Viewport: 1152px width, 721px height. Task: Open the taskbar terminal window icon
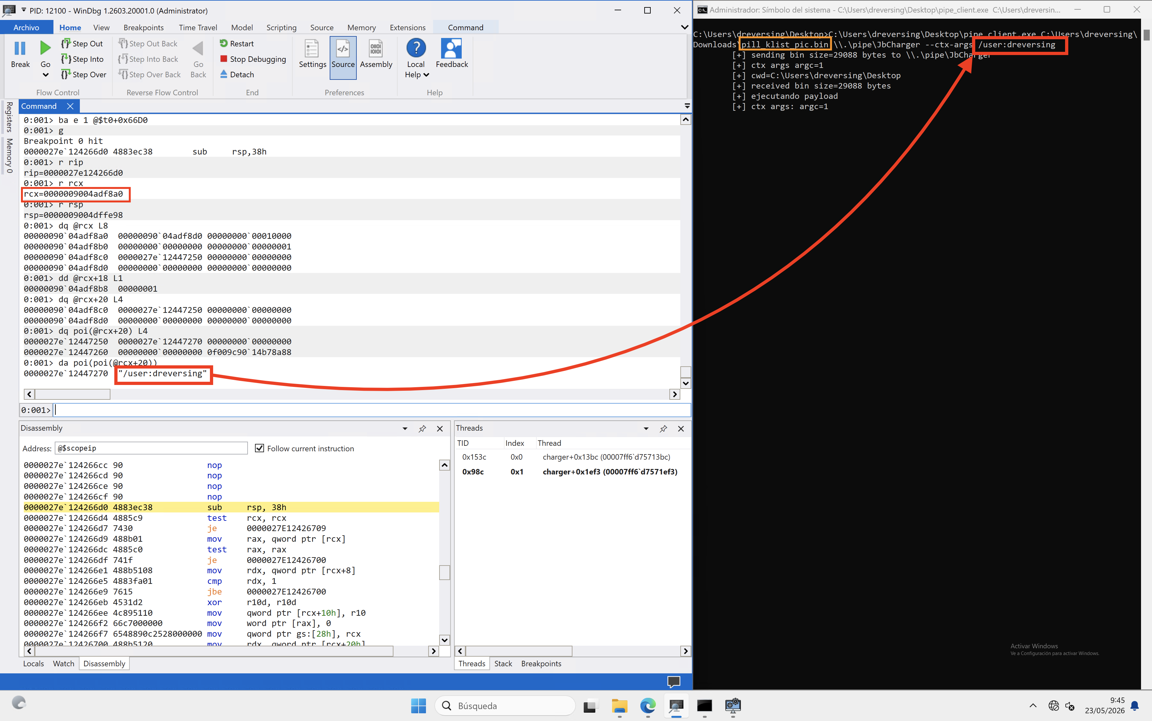704,705
